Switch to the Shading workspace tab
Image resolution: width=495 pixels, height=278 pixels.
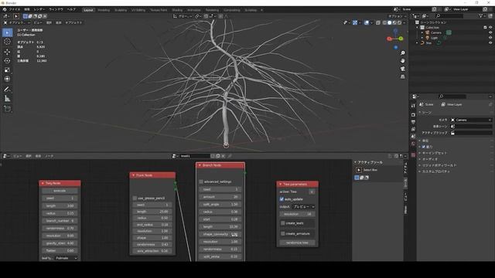click(x=177, y=10)
